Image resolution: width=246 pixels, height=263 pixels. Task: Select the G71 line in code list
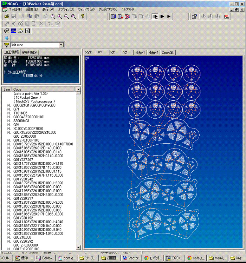[17, 109]
